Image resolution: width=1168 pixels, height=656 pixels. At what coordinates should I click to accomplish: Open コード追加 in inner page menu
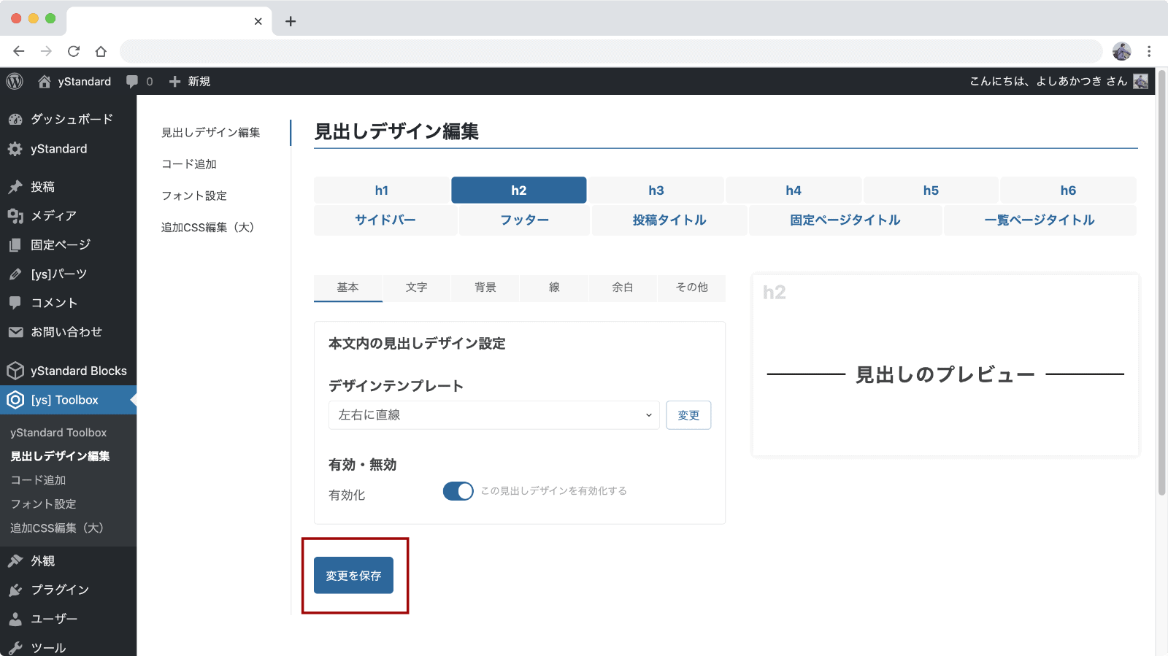coord(189,164)
